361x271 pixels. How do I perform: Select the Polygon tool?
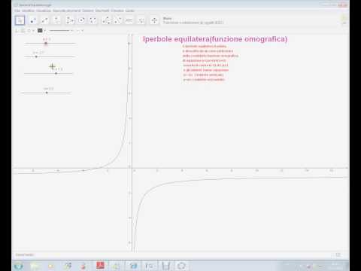point(70,20)
